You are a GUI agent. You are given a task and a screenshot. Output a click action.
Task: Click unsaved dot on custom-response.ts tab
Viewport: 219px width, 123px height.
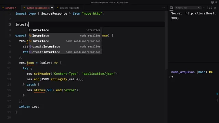click(52, 8)
